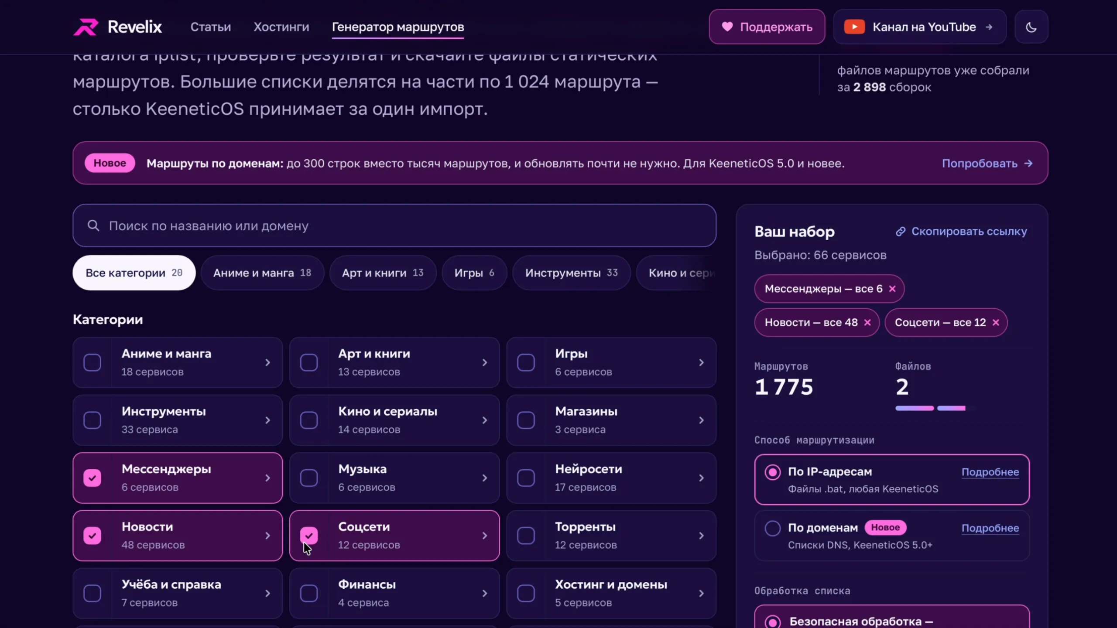Screen dimensions: 1117x628
Task: Check the Аниме и манга category checkbox
Action: tap(92, 362)
